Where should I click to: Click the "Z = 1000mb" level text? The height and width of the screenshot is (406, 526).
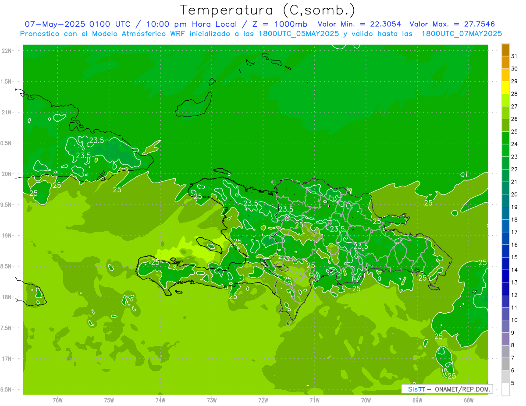280,24
